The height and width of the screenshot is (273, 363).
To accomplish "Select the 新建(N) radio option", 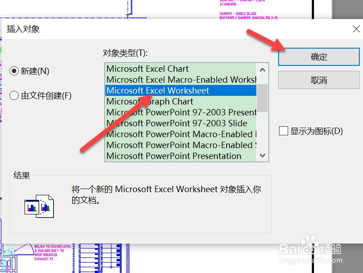I will tap(29, 71).
